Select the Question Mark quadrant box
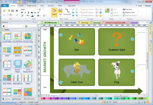 [117, 42]
